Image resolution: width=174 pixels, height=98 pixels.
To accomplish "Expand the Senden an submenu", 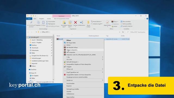I will pyautogui.click(x=102, y=80).
